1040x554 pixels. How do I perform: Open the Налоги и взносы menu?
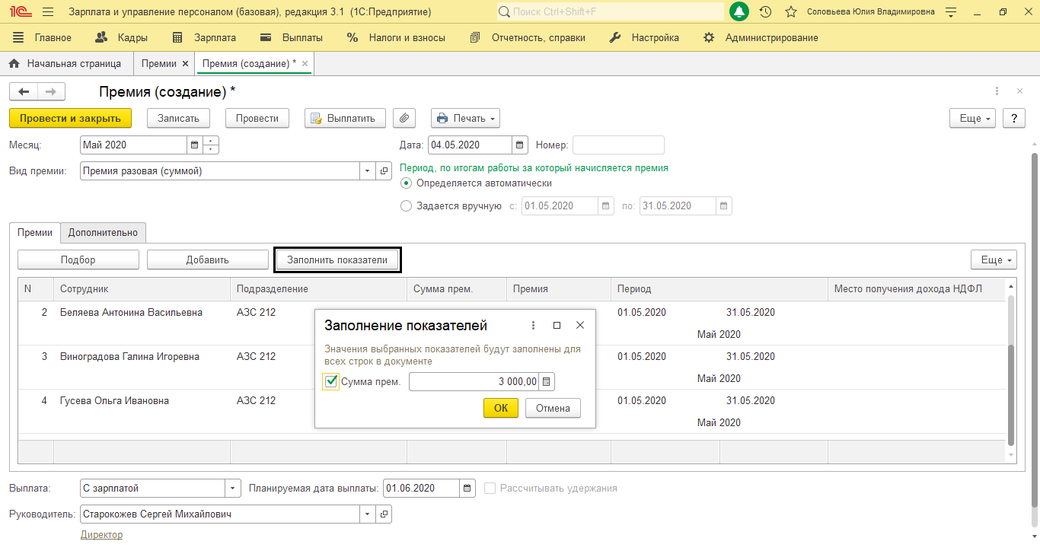click(x=396, y=37)
